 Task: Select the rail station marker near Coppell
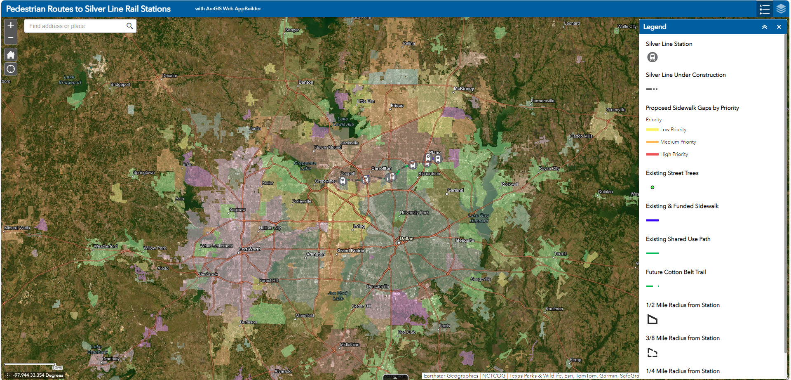[343, 181]
